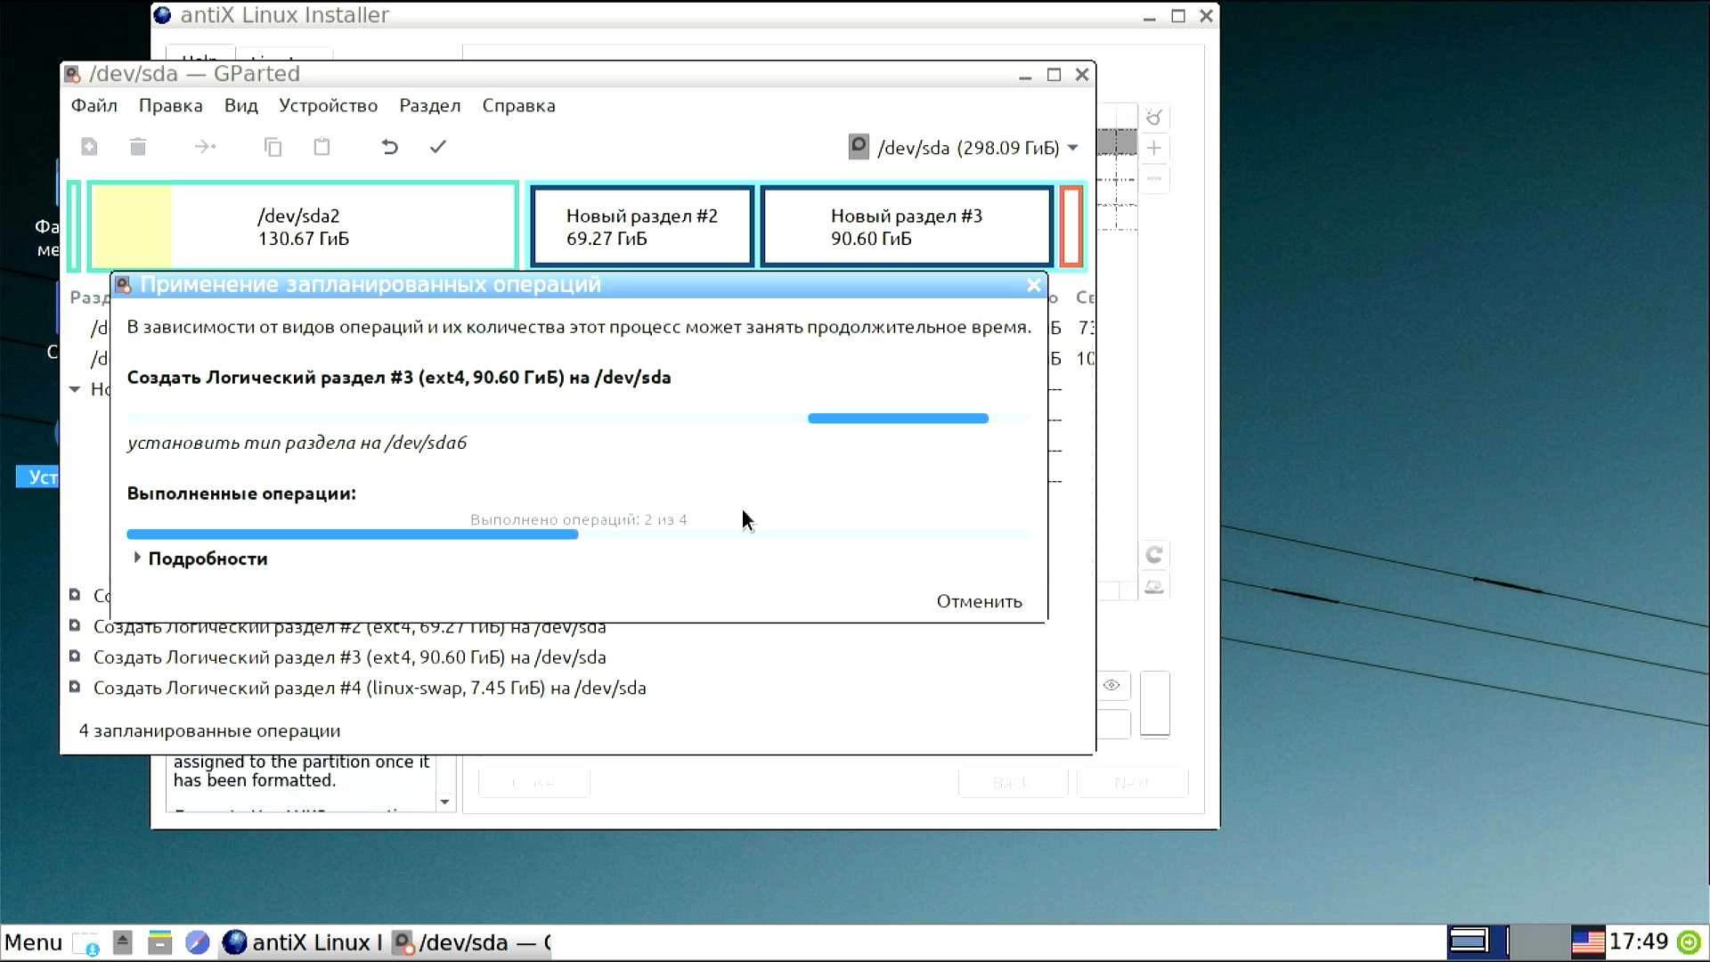This screenshot has width=1710, height=962.
Task: Click the eject media taskbar icon
Action: coord(123,942)
